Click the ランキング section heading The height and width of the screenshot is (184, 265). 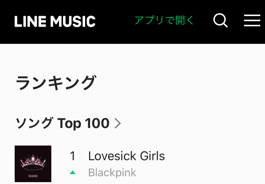[x=55, y=83]
